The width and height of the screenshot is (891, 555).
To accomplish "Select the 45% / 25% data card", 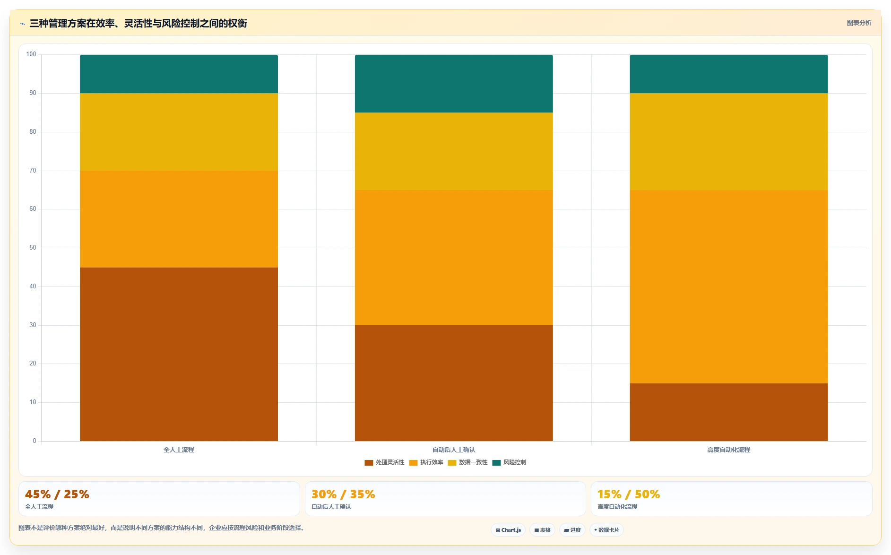I will pyautogui.click(x=159, y=499).
